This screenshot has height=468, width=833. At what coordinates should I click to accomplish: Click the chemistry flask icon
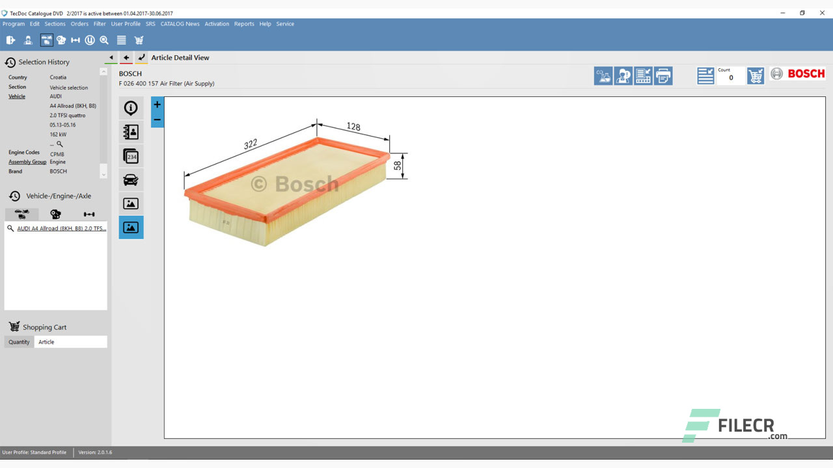[x=603, y=76]
